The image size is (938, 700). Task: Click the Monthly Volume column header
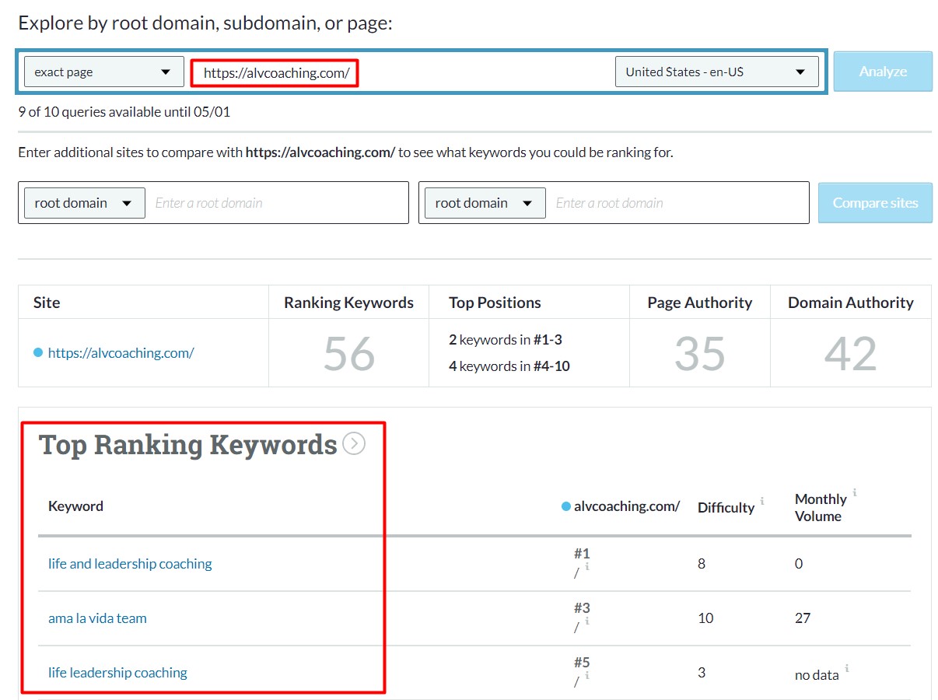click(x=821, y=507)
